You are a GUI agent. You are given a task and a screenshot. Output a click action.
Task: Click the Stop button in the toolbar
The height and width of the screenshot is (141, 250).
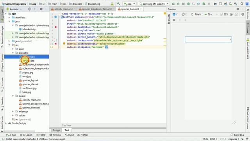[x=209, y=4]
